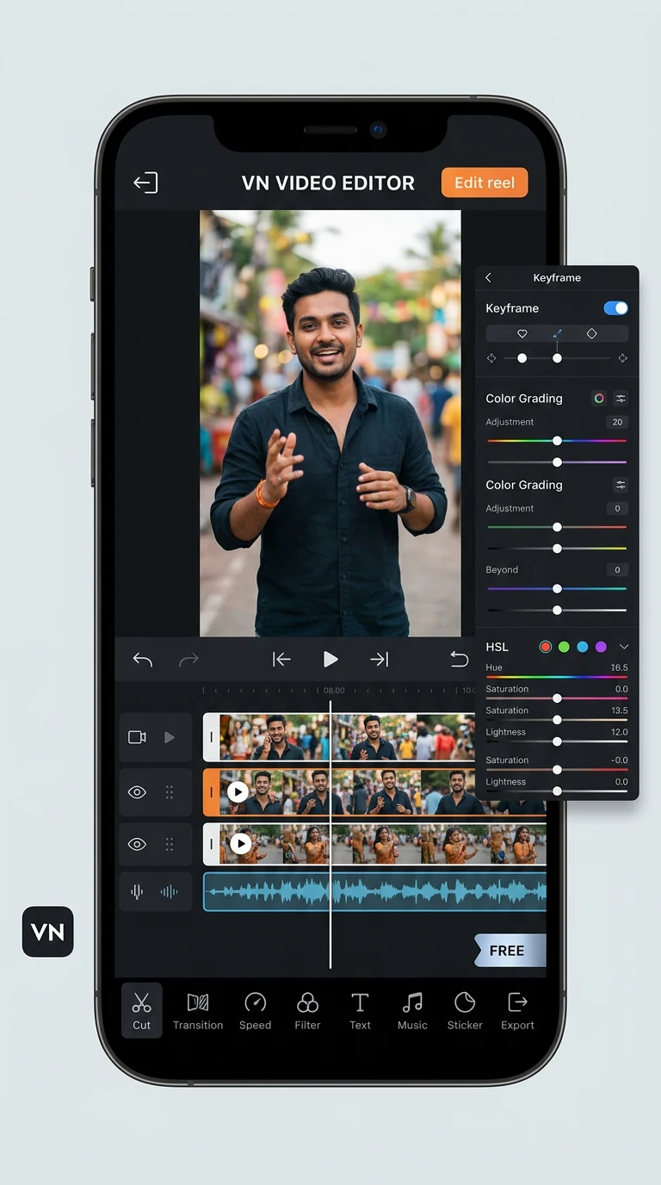Adjust the purple-to-teal Beyond slider handle

tap(557, 589)
